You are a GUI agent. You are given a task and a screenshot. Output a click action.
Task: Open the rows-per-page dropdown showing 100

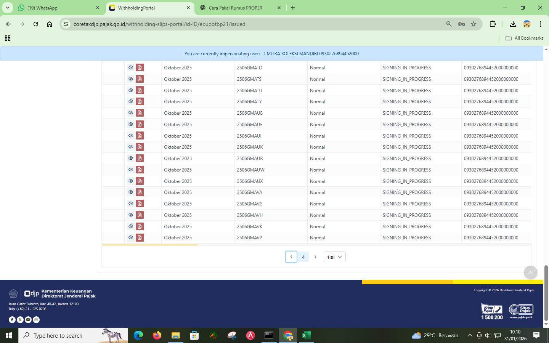[x=334, y=257]
